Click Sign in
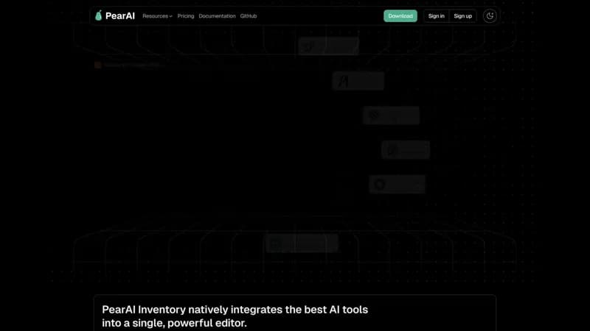 point(436,16)
